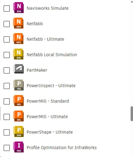Screen dimensions: 133x157
Task: Click the vertical scrollbar thumb
Action: 132,114
